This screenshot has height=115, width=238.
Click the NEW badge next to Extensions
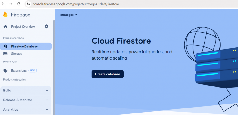coord(33,70)
